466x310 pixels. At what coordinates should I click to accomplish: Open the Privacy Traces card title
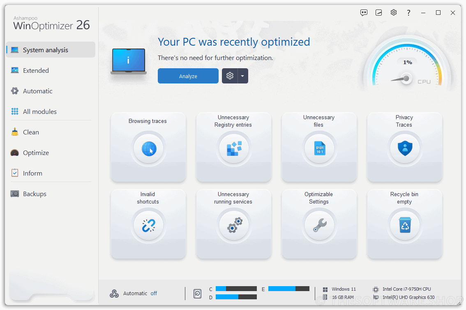404,121
